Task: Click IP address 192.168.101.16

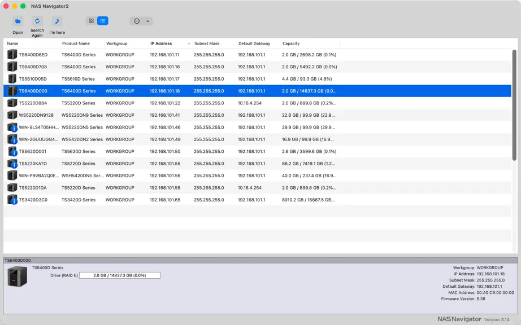Action: (x=165, y=67)
